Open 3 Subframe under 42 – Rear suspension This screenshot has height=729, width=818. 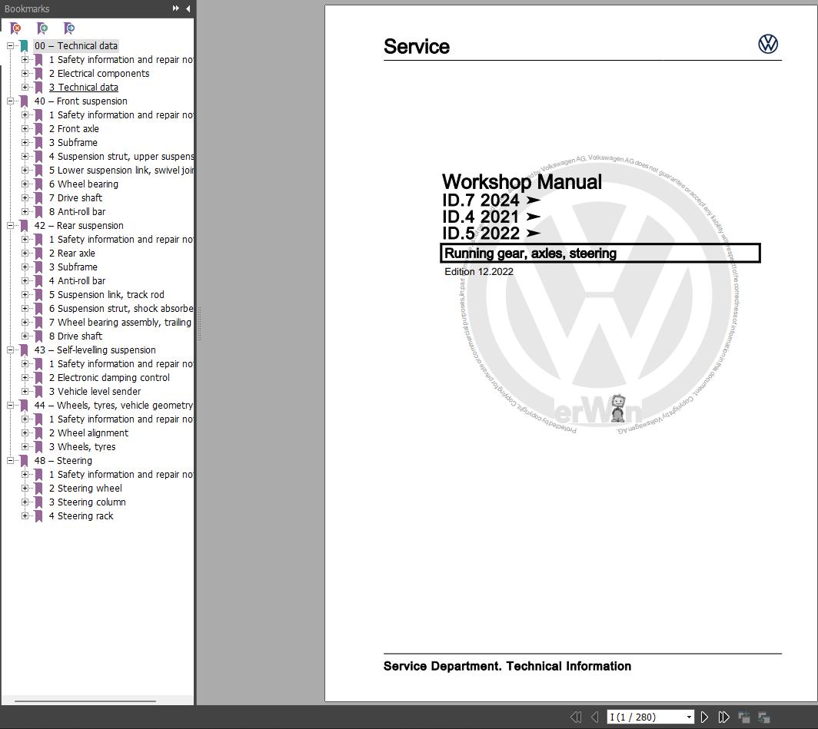73,267
